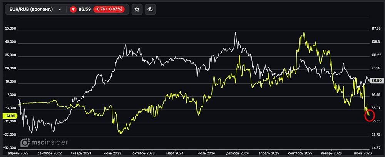Click the star favorite icon

pyautogui.click(x=137, y=9)
